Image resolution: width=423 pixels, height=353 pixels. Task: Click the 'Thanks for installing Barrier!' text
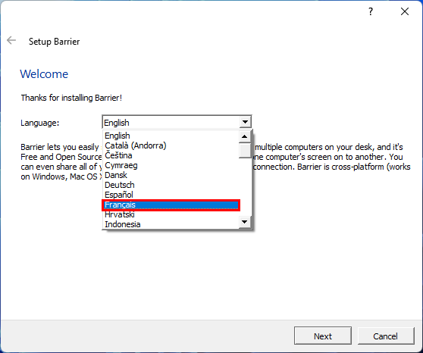tap(71, 98)
